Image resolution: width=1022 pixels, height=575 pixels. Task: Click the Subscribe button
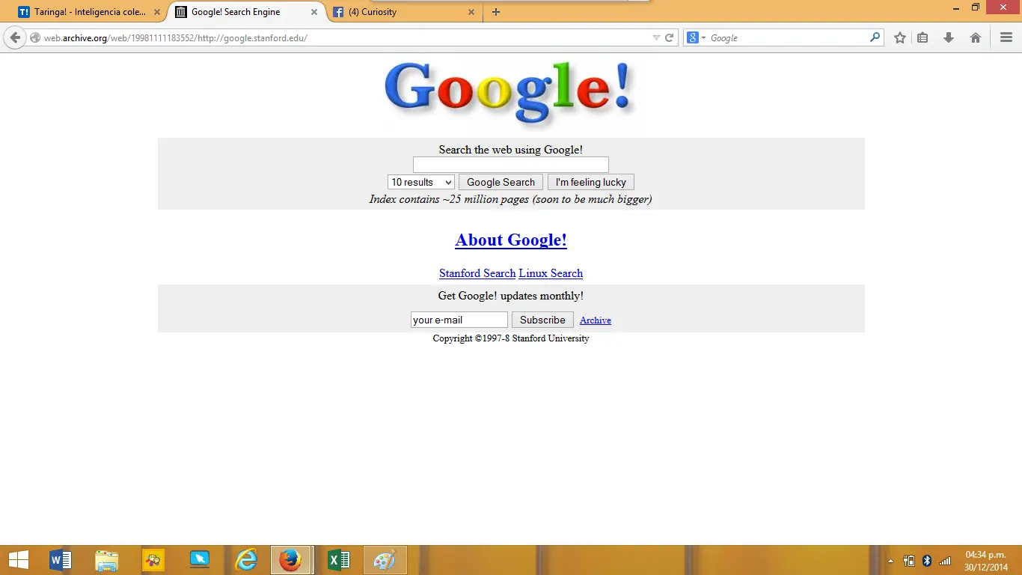tap(542, 320)
